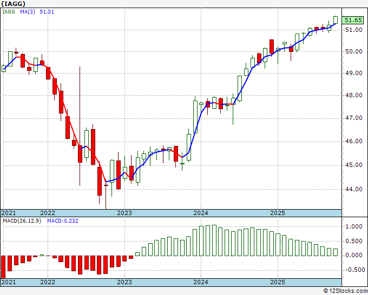Click the candlestick with long wick reaching 49.30
The height and width of the screenshot is (295, 368).
click(80, 126)
